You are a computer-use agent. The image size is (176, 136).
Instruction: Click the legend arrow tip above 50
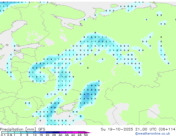pos(88,132)
